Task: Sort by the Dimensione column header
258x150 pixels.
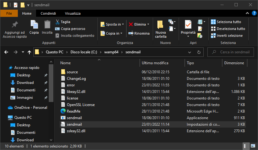Action: pyautogui.click(x=235, y=63)
